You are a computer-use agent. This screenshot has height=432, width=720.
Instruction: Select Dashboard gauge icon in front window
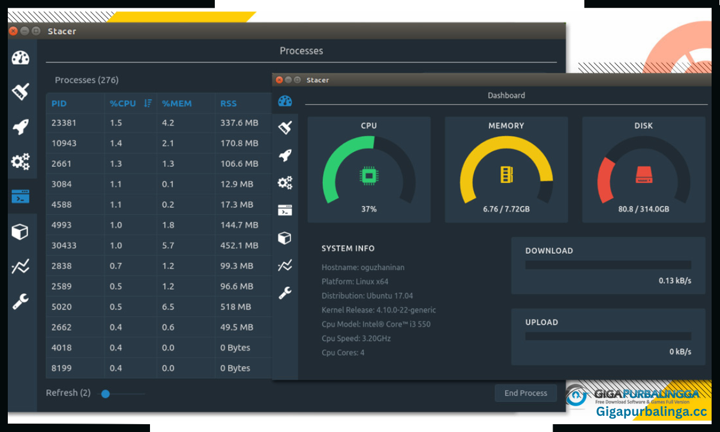285,101
